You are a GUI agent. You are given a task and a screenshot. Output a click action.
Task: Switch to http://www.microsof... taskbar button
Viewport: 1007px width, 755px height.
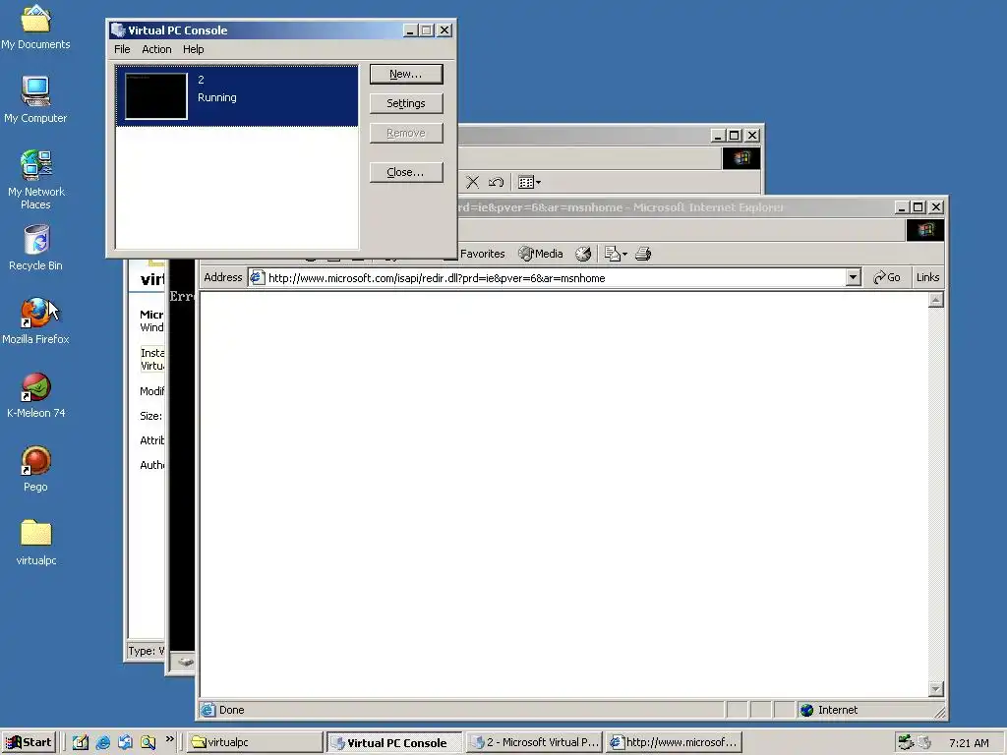coord(674,742)
